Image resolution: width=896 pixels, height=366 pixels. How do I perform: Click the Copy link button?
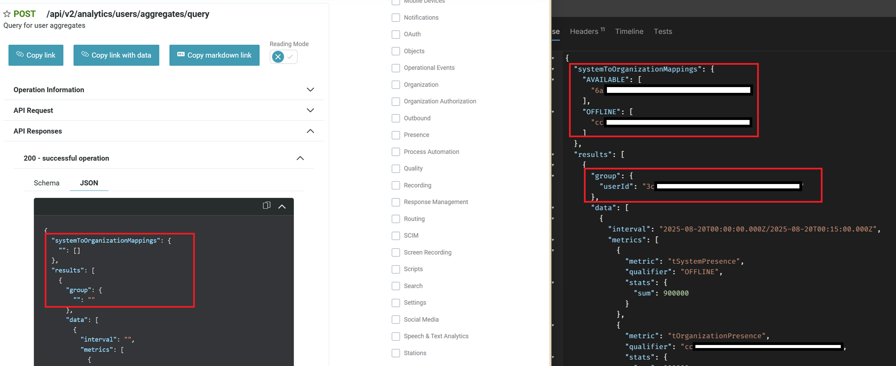click(36, 55)
